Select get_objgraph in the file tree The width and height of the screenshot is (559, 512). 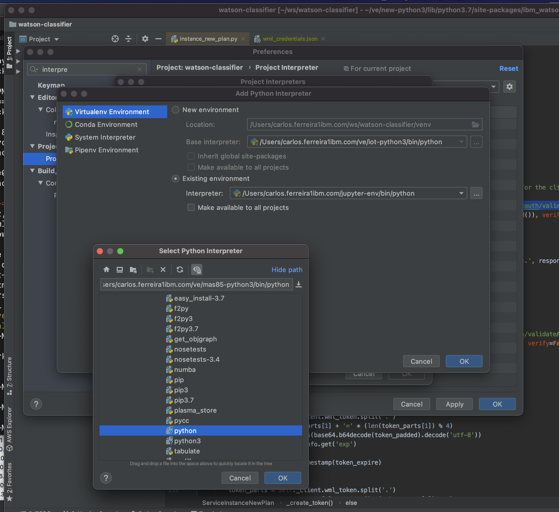201,339
